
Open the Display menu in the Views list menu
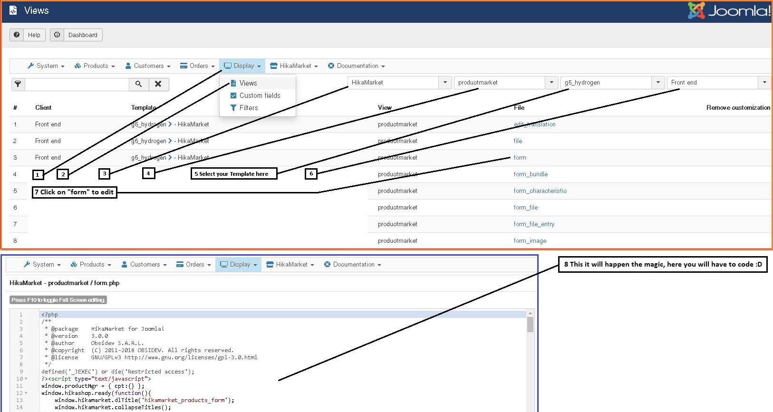242,66
